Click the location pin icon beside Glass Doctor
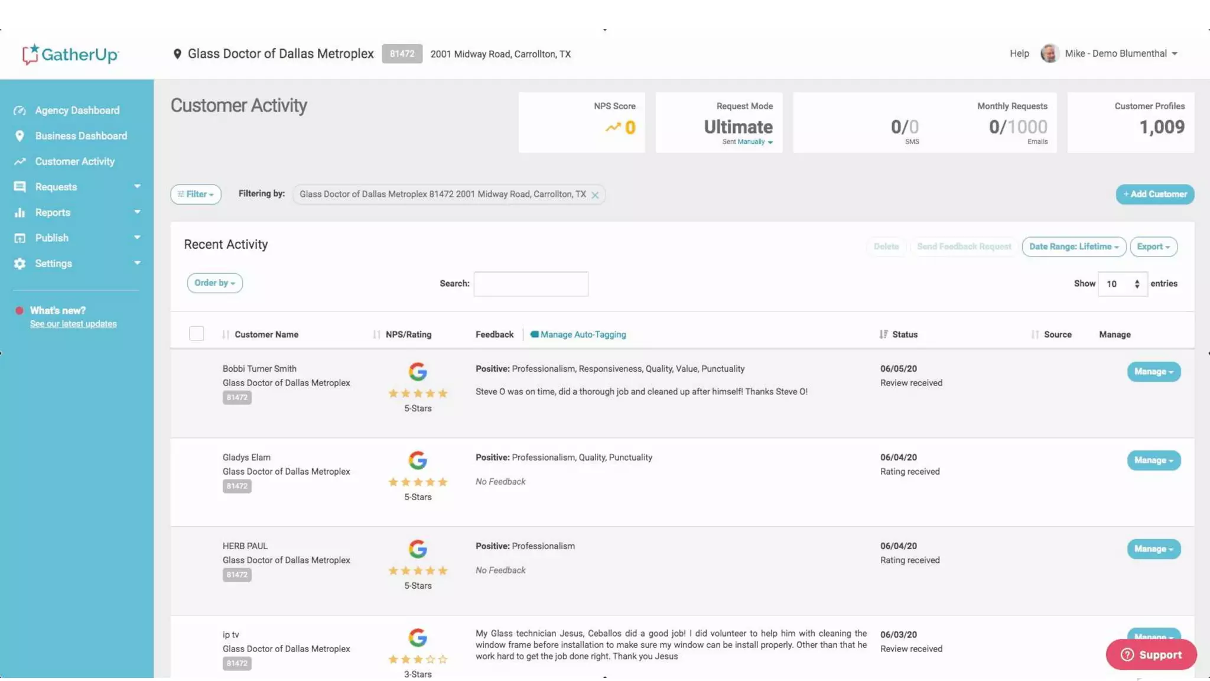Screen dimensions: 1210x681 coord(177,54)
